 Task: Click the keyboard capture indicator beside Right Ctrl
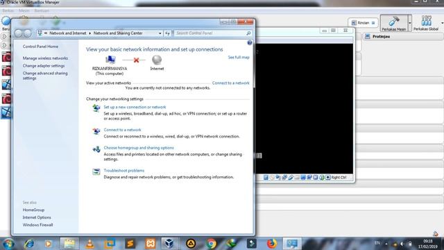click(328, 178)
